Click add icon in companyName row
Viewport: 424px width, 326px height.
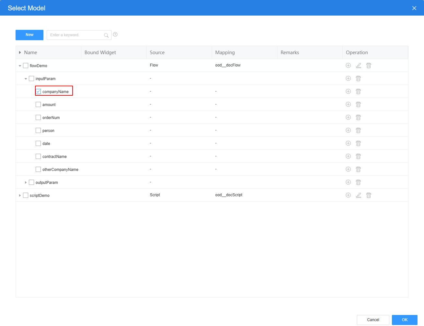(348, 91)
